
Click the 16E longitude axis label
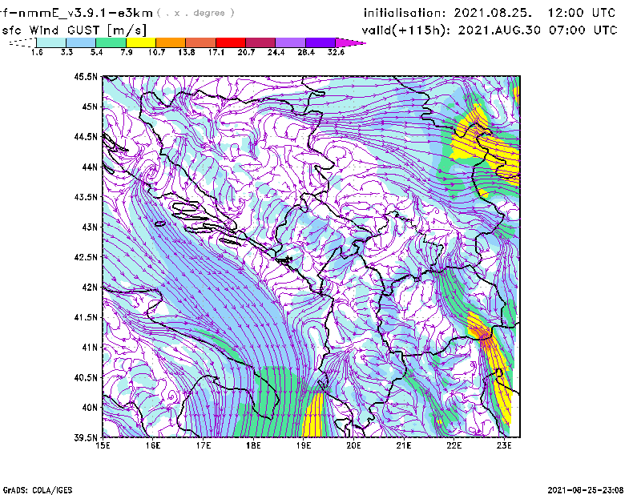click(153, 445)
